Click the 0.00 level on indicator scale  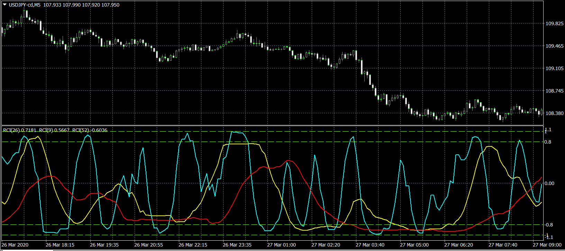(x=549, y=183)
